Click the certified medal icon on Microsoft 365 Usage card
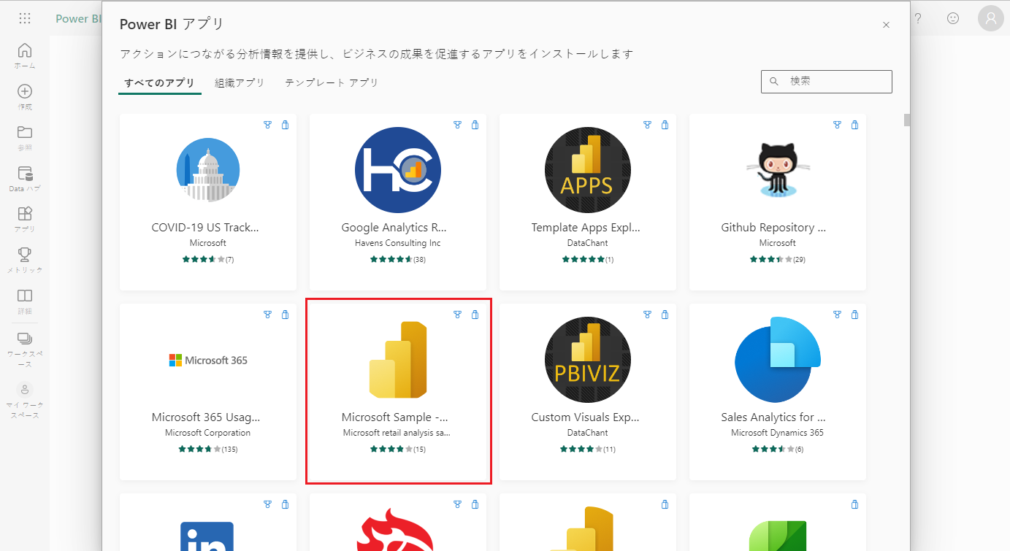This screenshot has width=1010, height=551. [267, 315]
